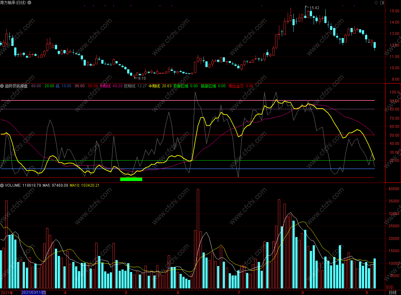
Task: Click the 南方轴承(日线) chart title
Action: (13, 3)
